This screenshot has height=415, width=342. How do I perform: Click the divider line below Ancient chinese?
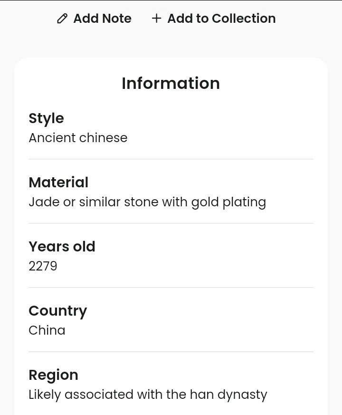(x=171, y=159)
